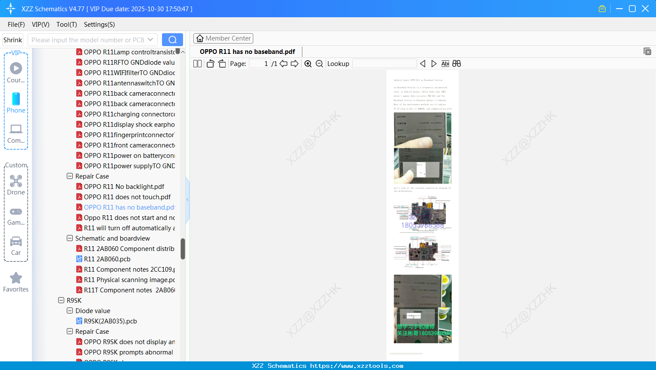656x370 pixels.
Task: Enable two-page view in PDF viewer
Action: [x=197, y=63]
